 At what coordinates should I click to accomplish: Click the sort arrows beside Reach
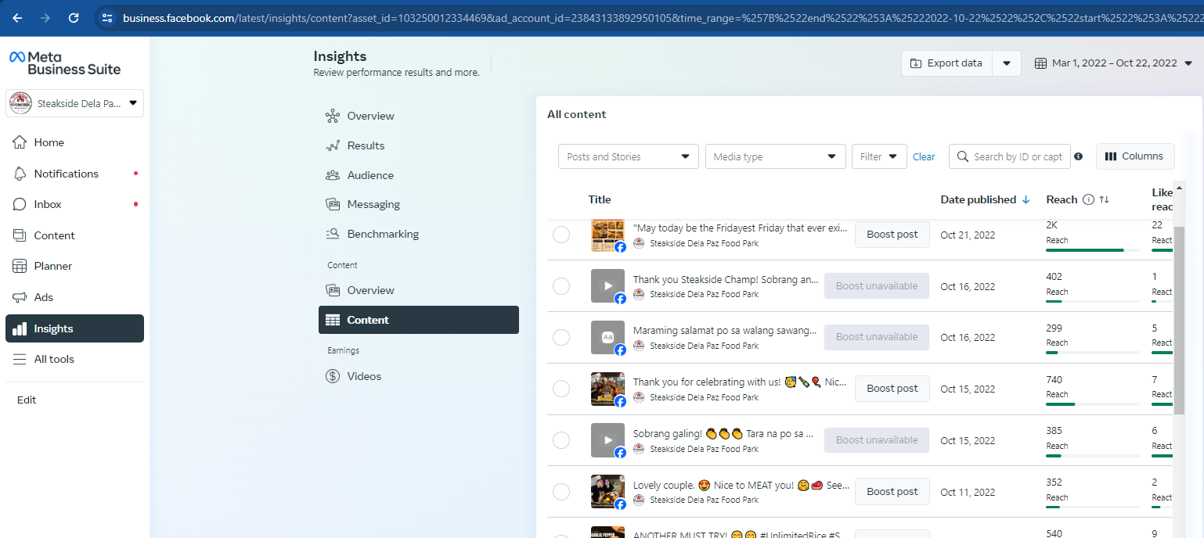tap(1104, 199)
